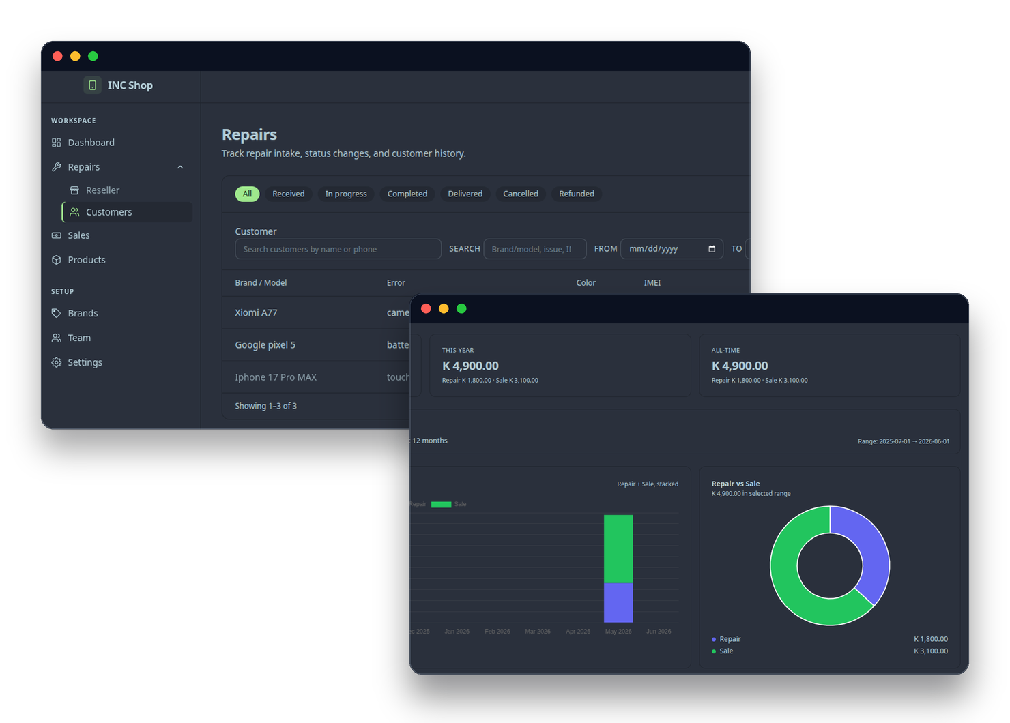Screen dimensions: 1010x723
Task: Filter repairs by Received status
Action: [x=289, y=194]
